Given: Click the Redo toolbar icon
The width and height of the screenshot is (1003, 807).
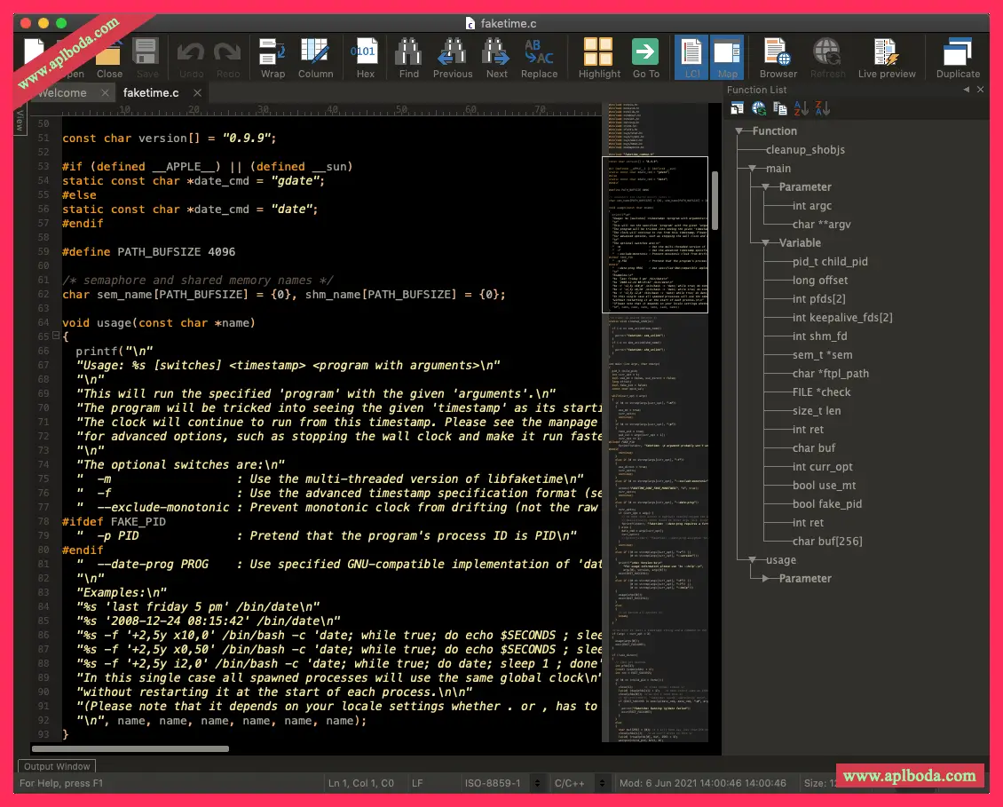Looking at the screenshot, I should 228,59.
